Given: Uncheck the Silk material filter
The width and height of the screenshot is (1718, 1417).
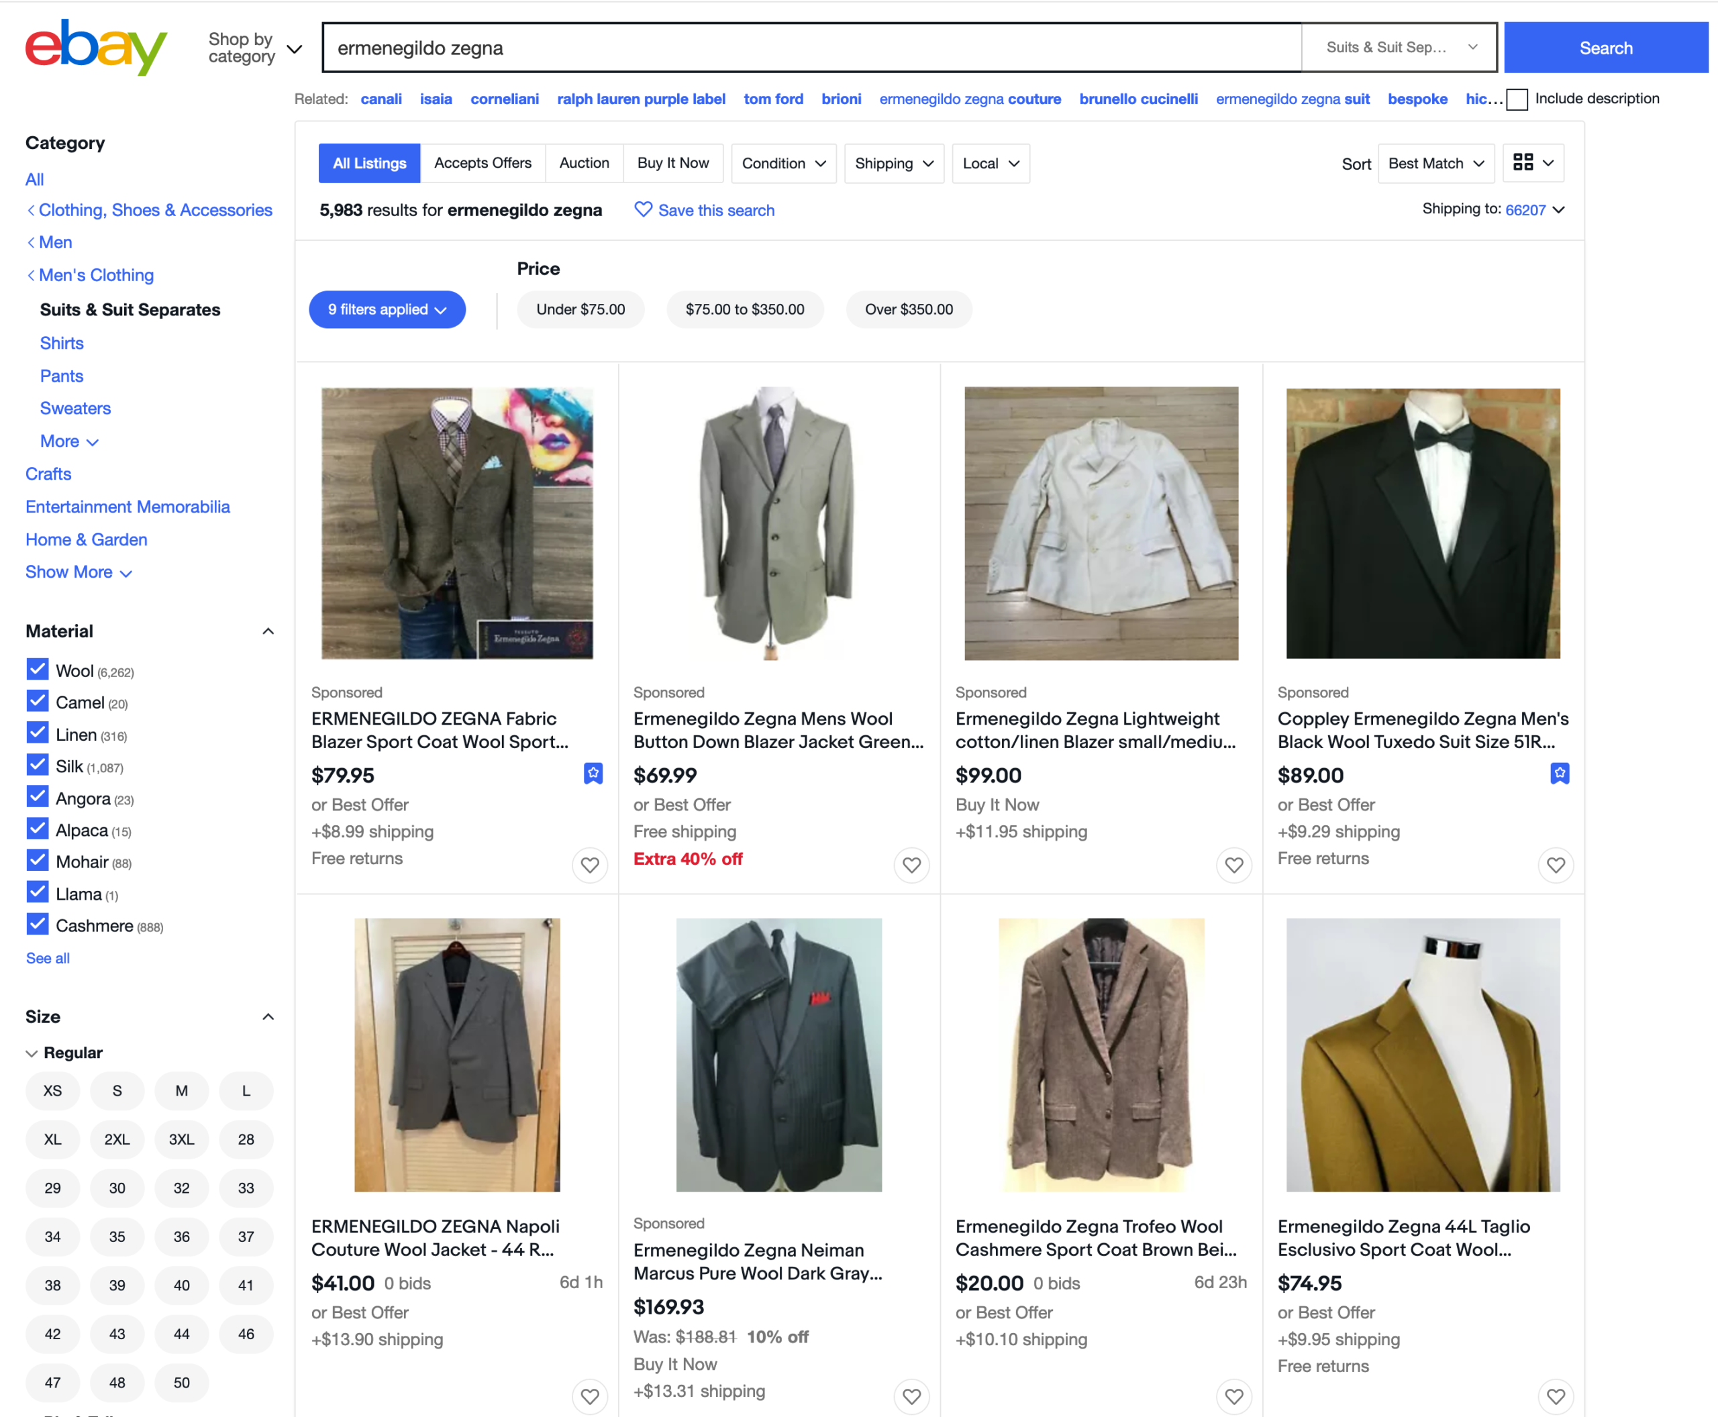Looking at the screenshot, I should tap(38, 765).
